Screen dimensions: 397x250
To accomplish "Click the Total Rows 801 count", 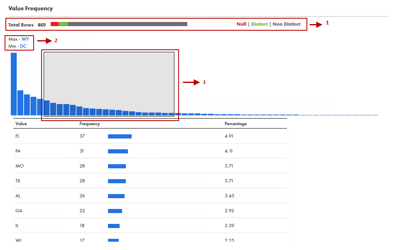I will tap(42, 25).
